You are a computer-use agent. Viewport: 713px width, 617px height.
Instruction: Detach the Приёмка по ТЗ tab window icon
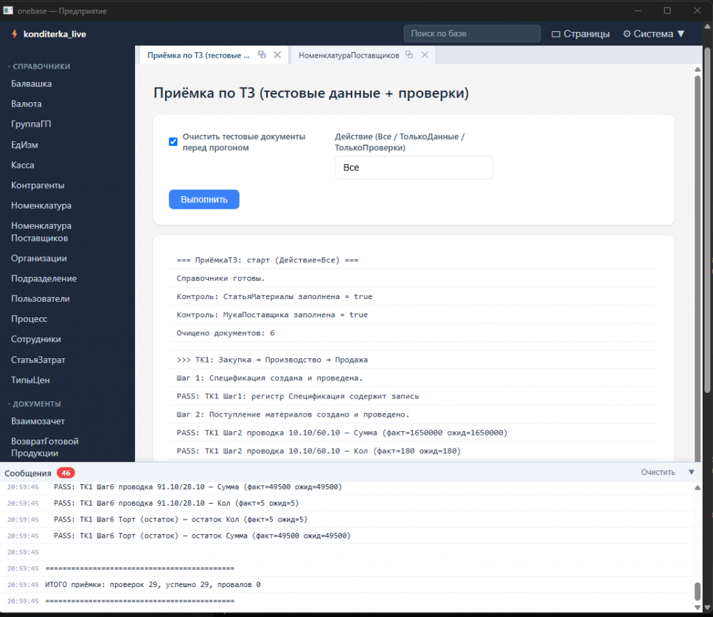(262, 54)
